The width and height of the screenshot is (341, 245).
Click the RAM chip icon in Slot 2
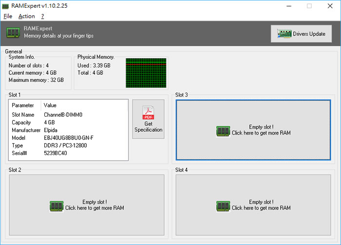57,206
